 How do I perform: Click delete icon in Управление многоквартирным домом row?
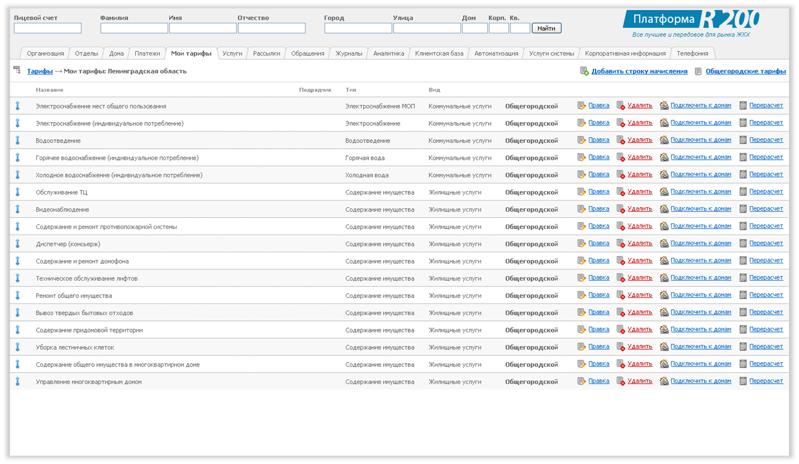pyautogui.click(x=621, y=382)
